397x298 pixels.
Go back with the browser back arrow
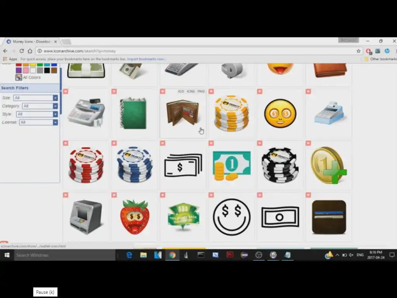coord(5,51)
